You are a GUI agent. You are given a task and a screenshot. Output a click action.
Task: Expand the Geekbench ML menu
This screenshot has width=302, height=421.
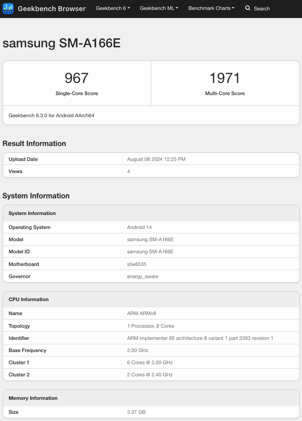click(x=159, y=8)
